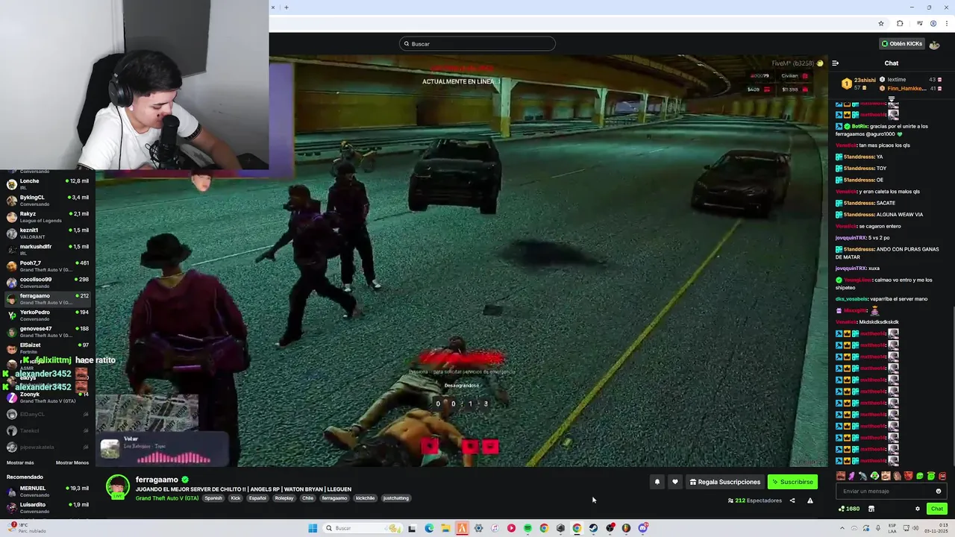Report the stream with warning icon

click(x=810, y=500)
